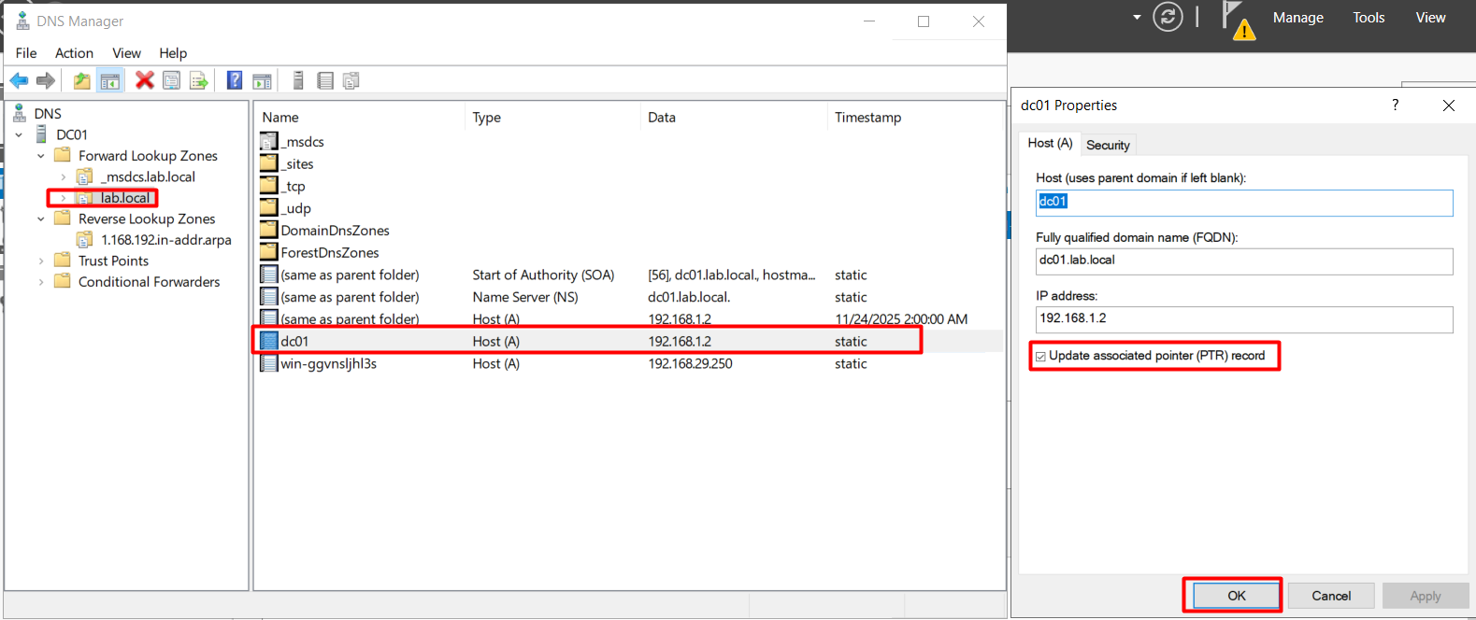Click the New Server tower icon in toolbar
Viewport: 1476px width, 620px height.
[298, 81]
